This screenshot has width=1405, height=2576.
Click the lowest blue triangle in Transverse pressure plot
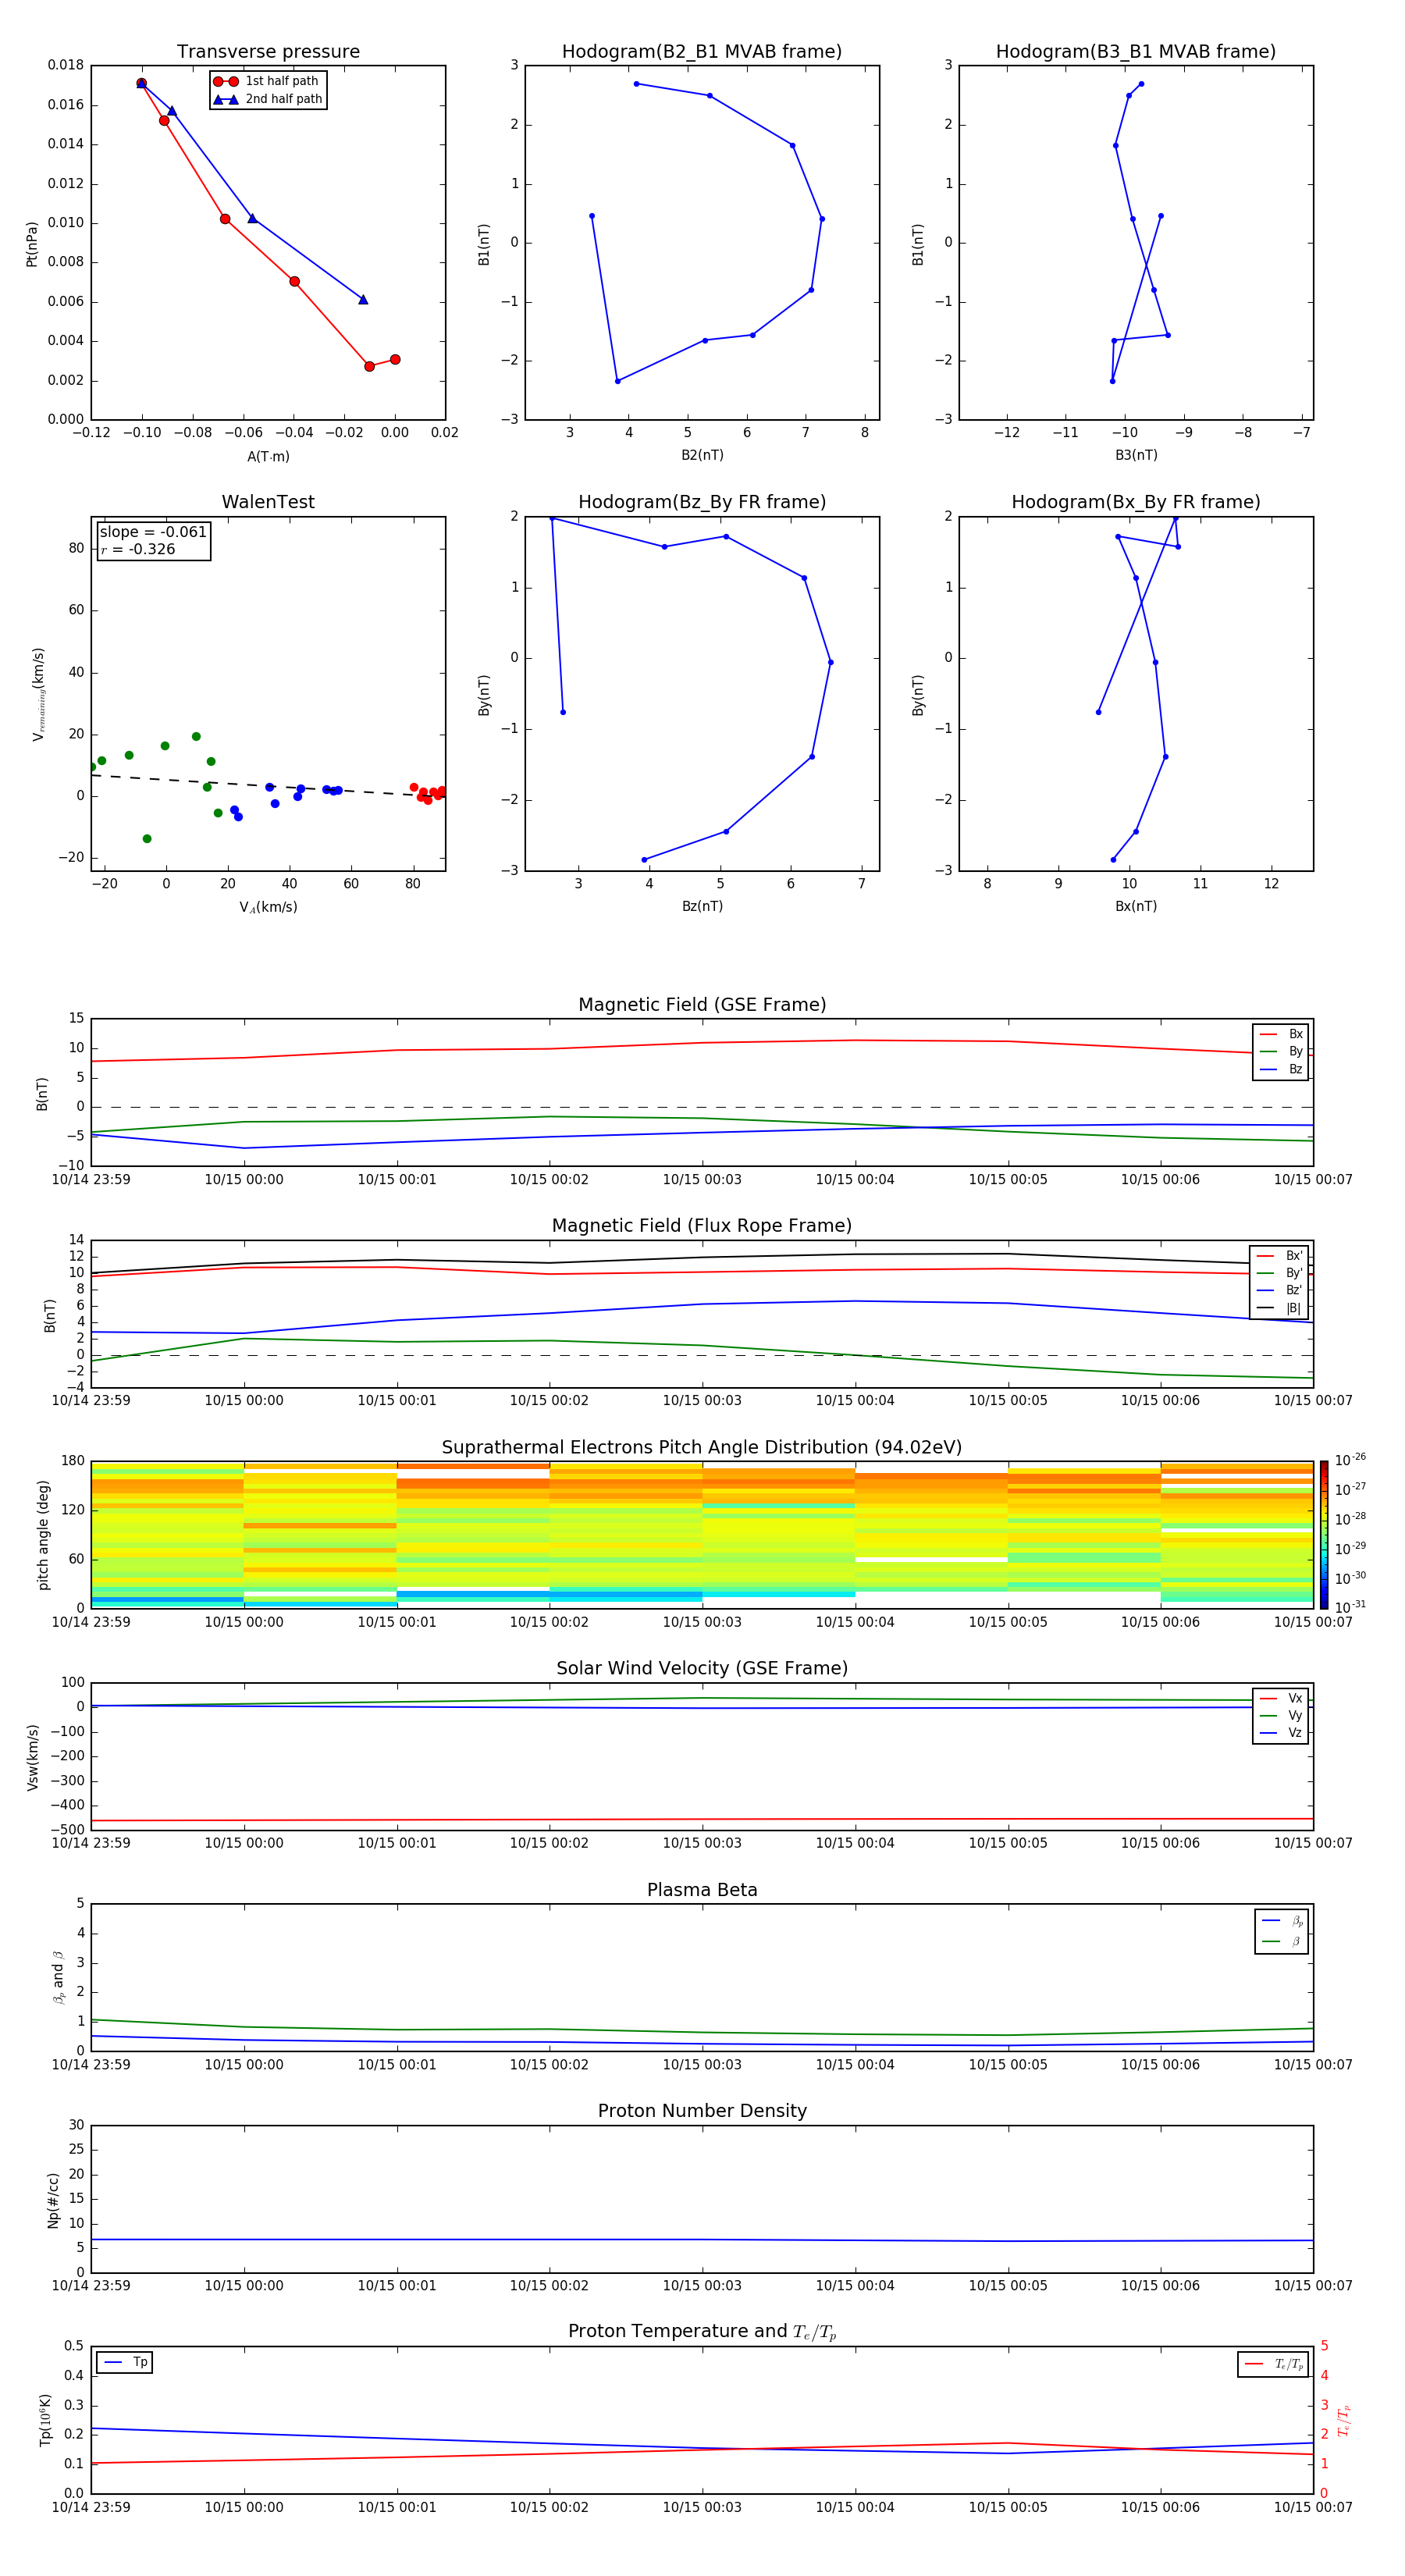(363, 300)
